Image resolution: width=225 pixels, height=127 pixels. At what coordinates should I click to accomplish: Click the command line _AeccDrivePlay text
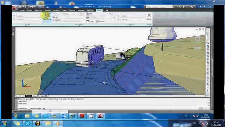point(37,109)
